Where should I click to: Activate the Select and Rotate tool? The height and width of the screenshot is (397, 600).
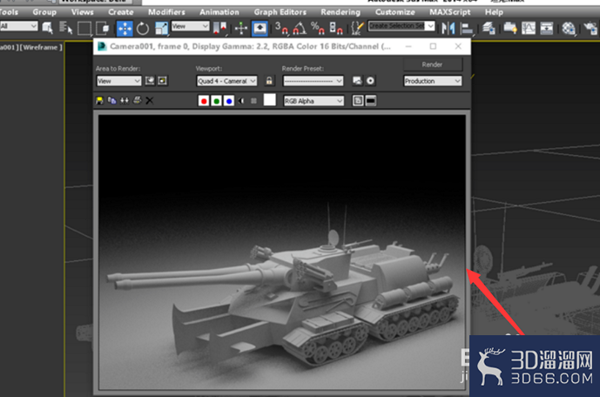(x=143, y=29)
